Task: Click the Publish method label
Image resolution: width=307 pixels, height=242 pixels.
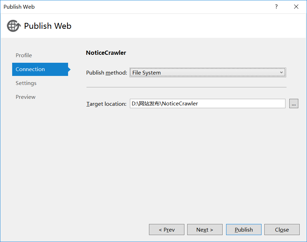Action: 107,73
